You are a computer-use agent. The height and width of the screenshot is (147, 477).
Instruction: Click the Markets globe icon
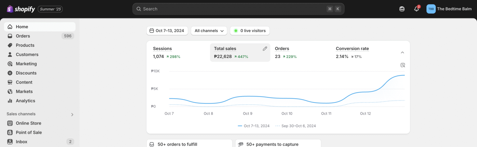click(x=10, y=92)
